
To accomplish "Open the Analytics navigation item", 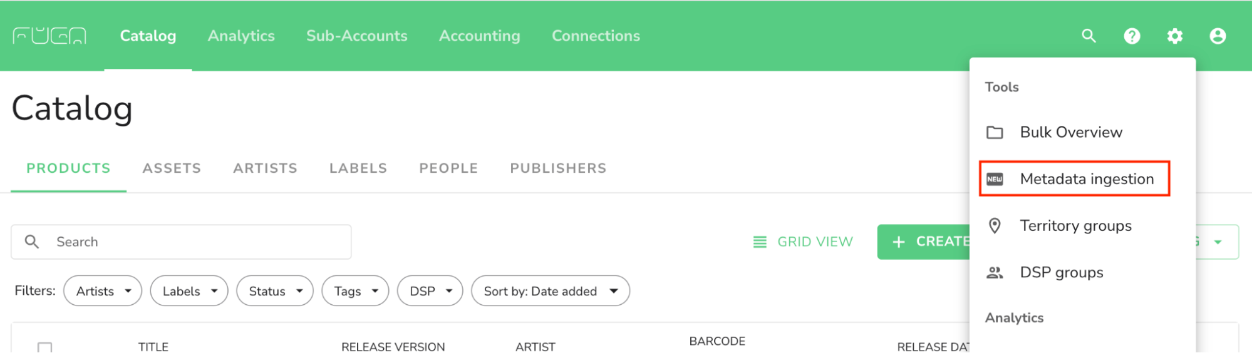I will coord(241,36).
